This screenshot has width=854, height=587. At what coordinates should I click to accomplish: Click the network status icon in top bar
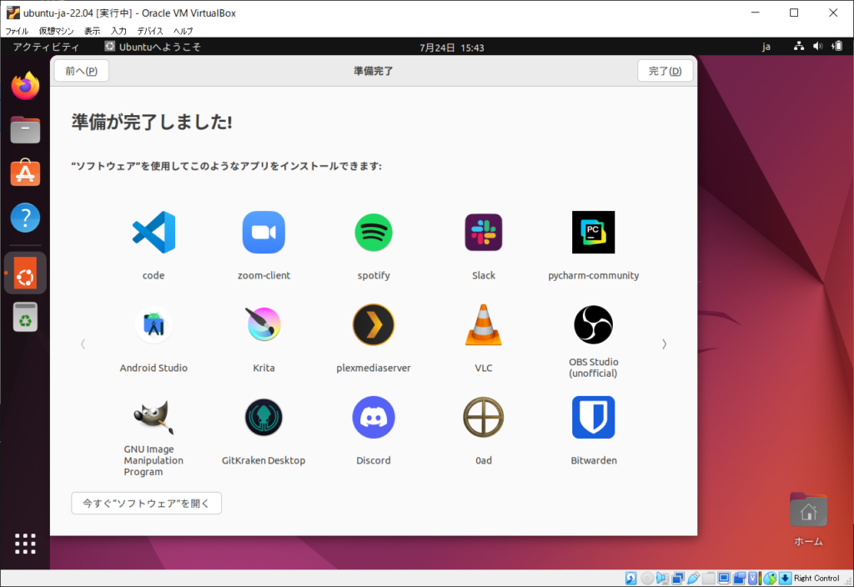click(798, 47)
